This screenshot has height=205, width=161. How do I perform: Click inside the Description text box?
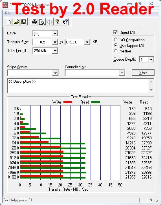coord(78,86)
